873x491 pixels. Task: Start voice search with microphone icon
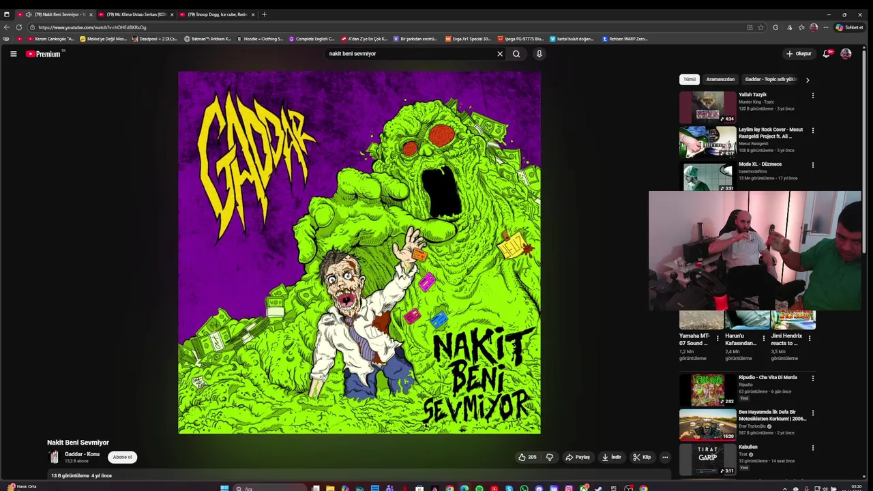click(x=539, y=54)
